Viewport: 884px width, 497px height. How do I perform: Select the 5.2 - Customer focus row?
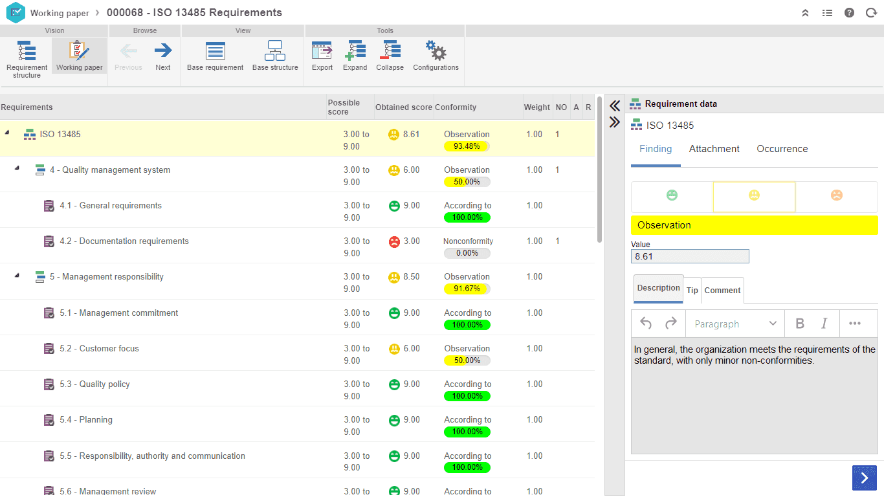click(297, 353)
